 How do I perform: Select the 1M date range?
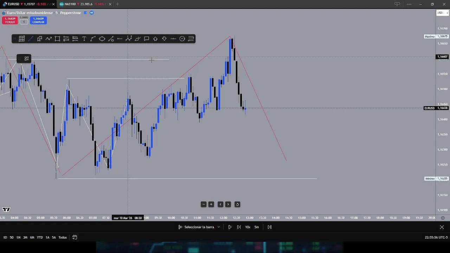pos(18,238)
